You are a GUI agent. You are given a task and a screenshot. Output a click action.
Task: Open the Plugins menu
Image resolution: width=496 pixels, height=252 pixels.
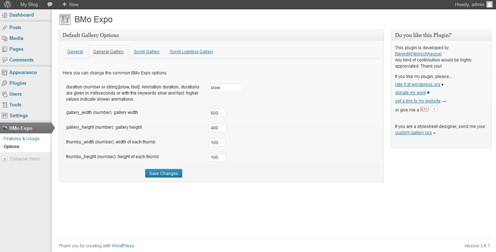point(18,83)
